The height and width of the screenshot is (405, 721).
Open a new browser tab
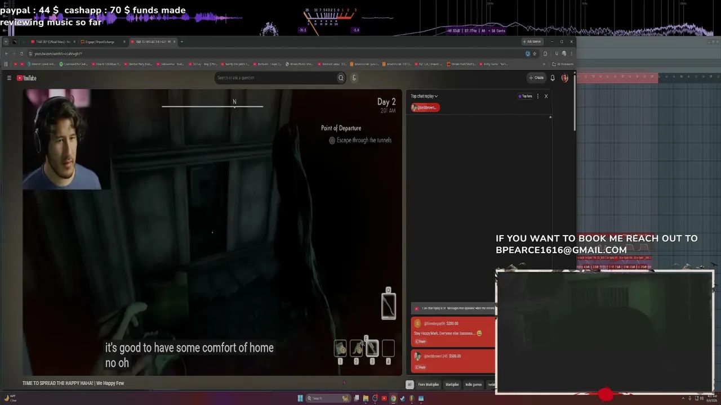click(181, 42)
